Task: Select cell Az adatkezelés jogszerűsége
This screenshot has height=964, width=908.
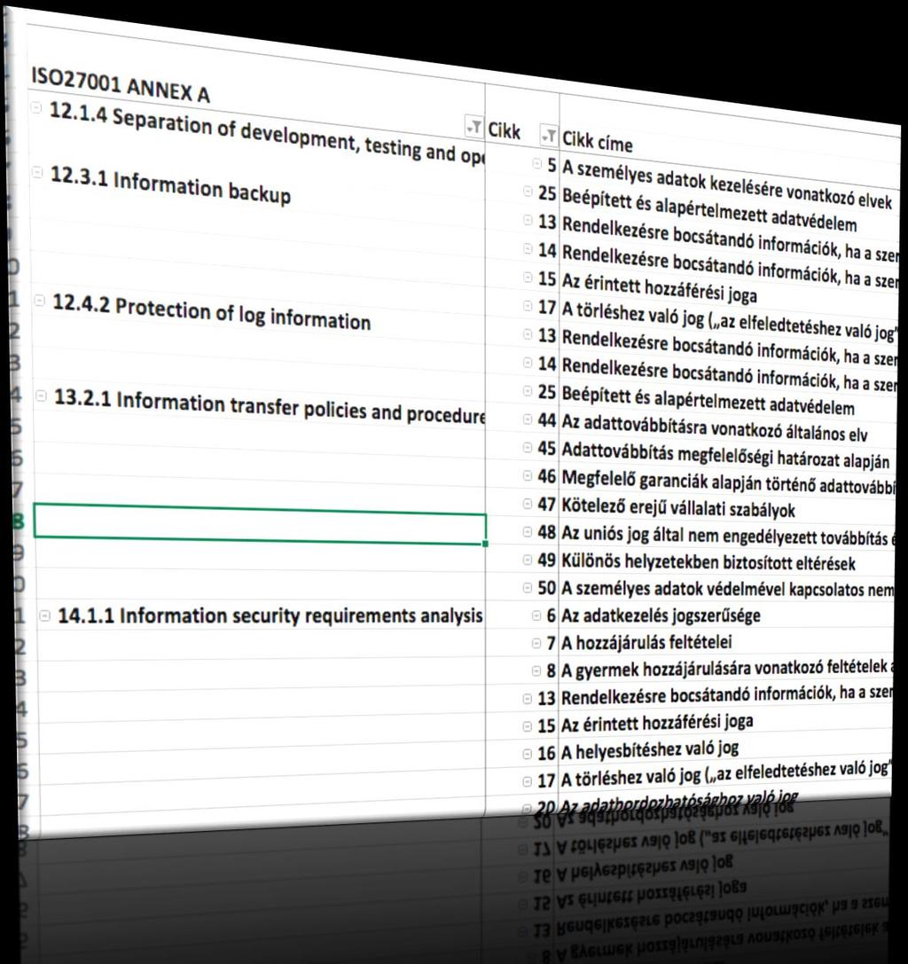Action: (x=661, y=615)
